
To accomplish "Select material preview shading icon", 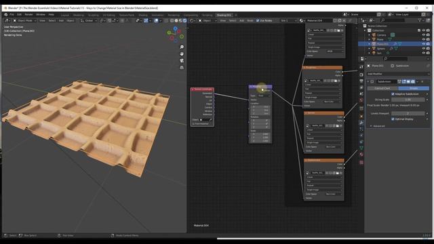I will (180, 20).
